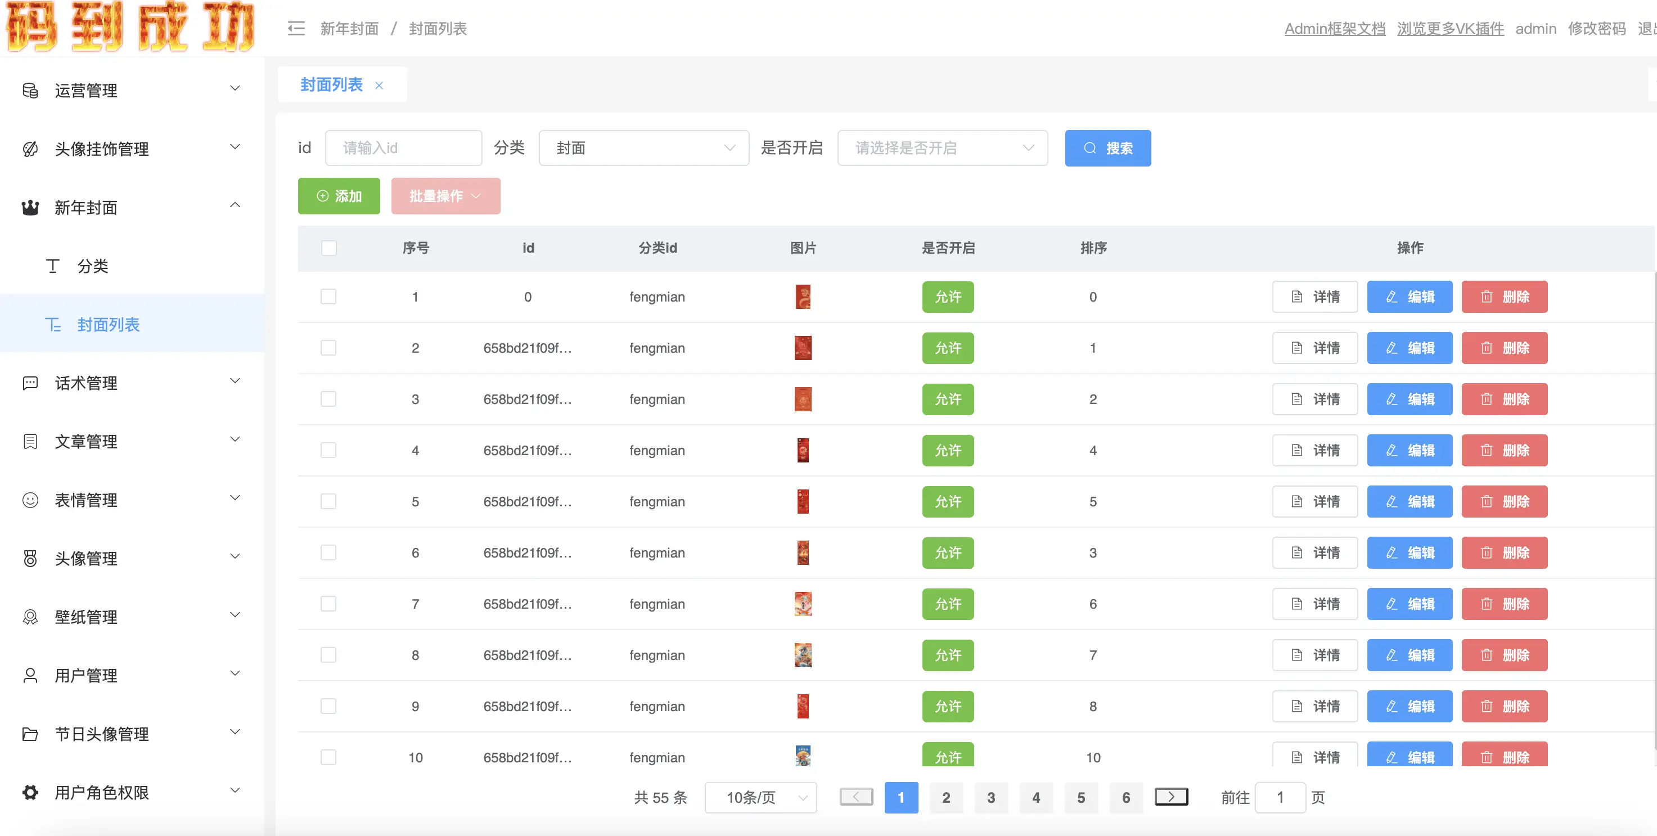1657x836 pixels.
Task: Click the 节日头像管理 folder icon
Action: click(x=30, y=734)
